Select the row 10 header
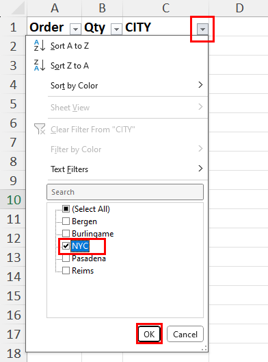Viewport: 268px width, 362px height. click(x=14, y=200)
